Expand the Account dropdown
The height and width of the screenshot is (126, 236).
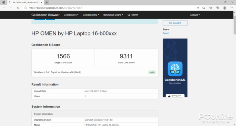click(195, 15)
